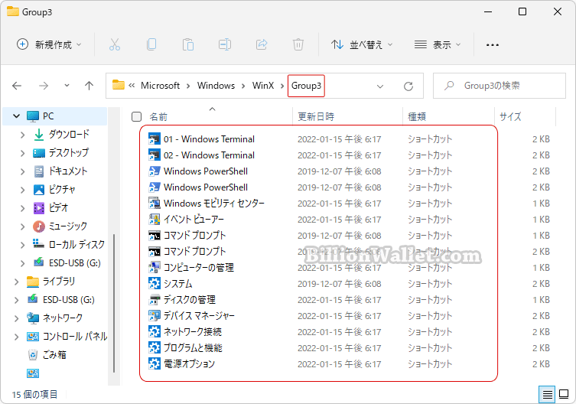Expand the ライブラリ tree node

point(16,282)
